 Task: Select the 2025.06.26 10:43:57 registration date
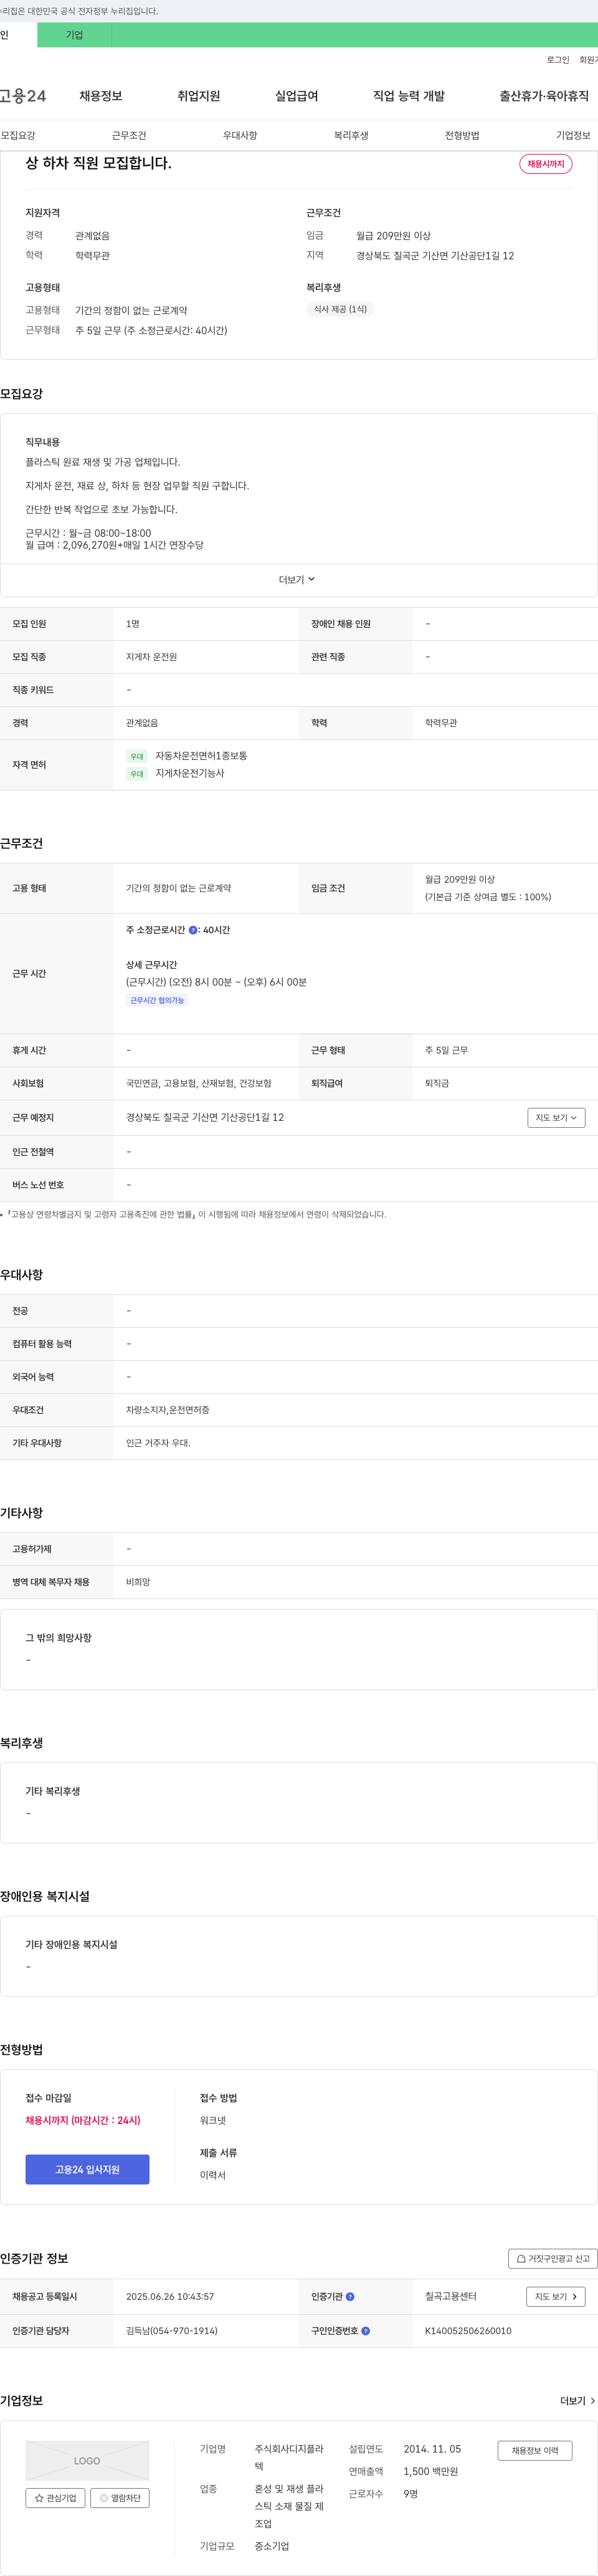(170, 2296)
